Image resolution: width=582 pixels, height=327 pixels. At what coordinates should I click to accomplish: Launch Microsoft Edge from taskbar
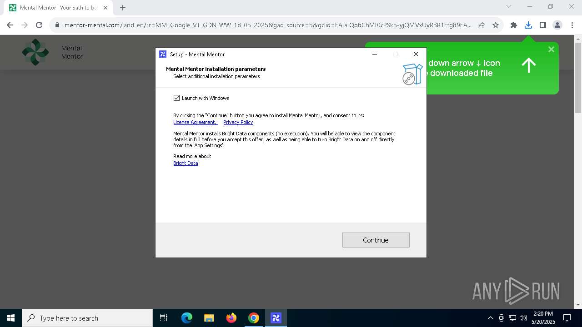click(x=187, y=318)
